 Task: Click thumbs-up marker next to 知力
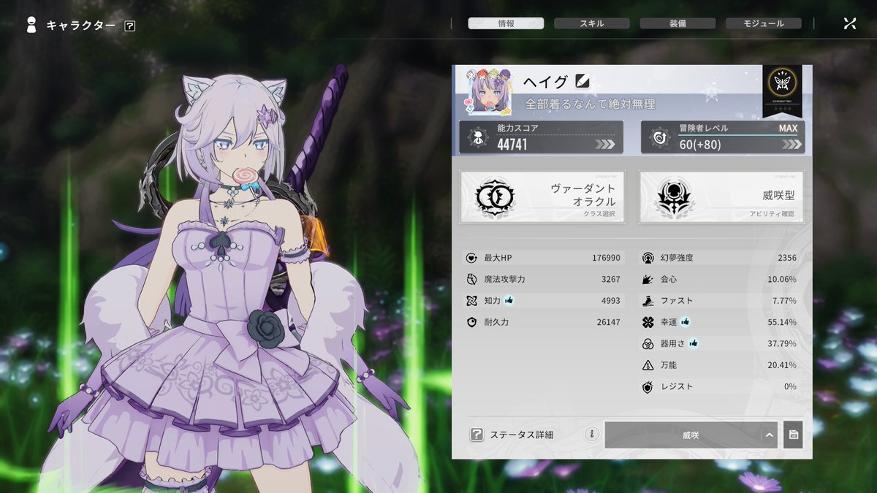coord(509,300)
